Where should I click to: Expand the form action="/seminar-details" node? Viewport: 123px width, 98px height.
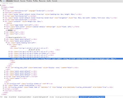pos(5,27)
